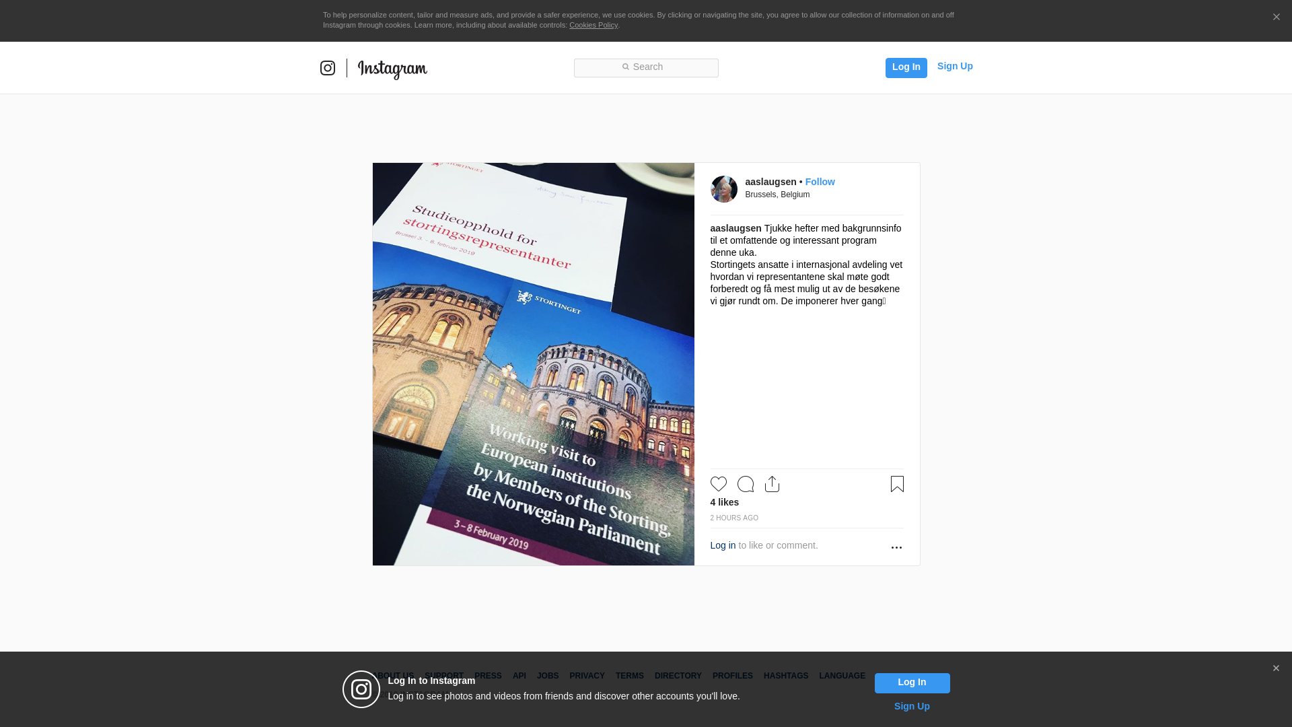Viewport: 1292px width, 727px height.
Task: Open the API footer link
Action: (519, 676)
